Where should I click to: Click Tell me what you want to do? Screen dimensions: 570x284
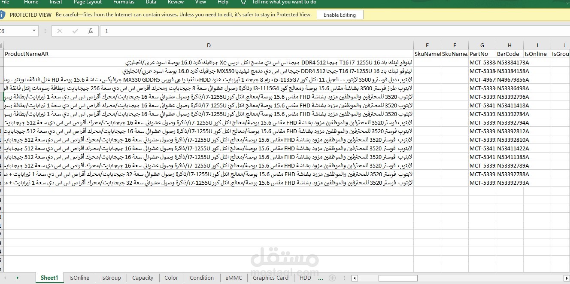pyautogui.click(x=284, y=2)
